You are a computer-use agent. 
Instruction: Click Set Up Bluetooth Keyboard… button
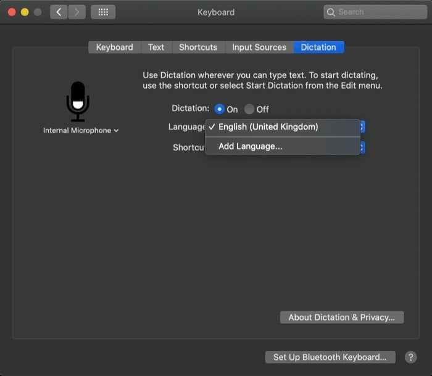[330, 358]
